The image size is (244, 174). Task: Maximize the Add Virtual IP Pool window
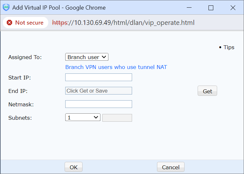pyautogui.click(x=211, y=8)
